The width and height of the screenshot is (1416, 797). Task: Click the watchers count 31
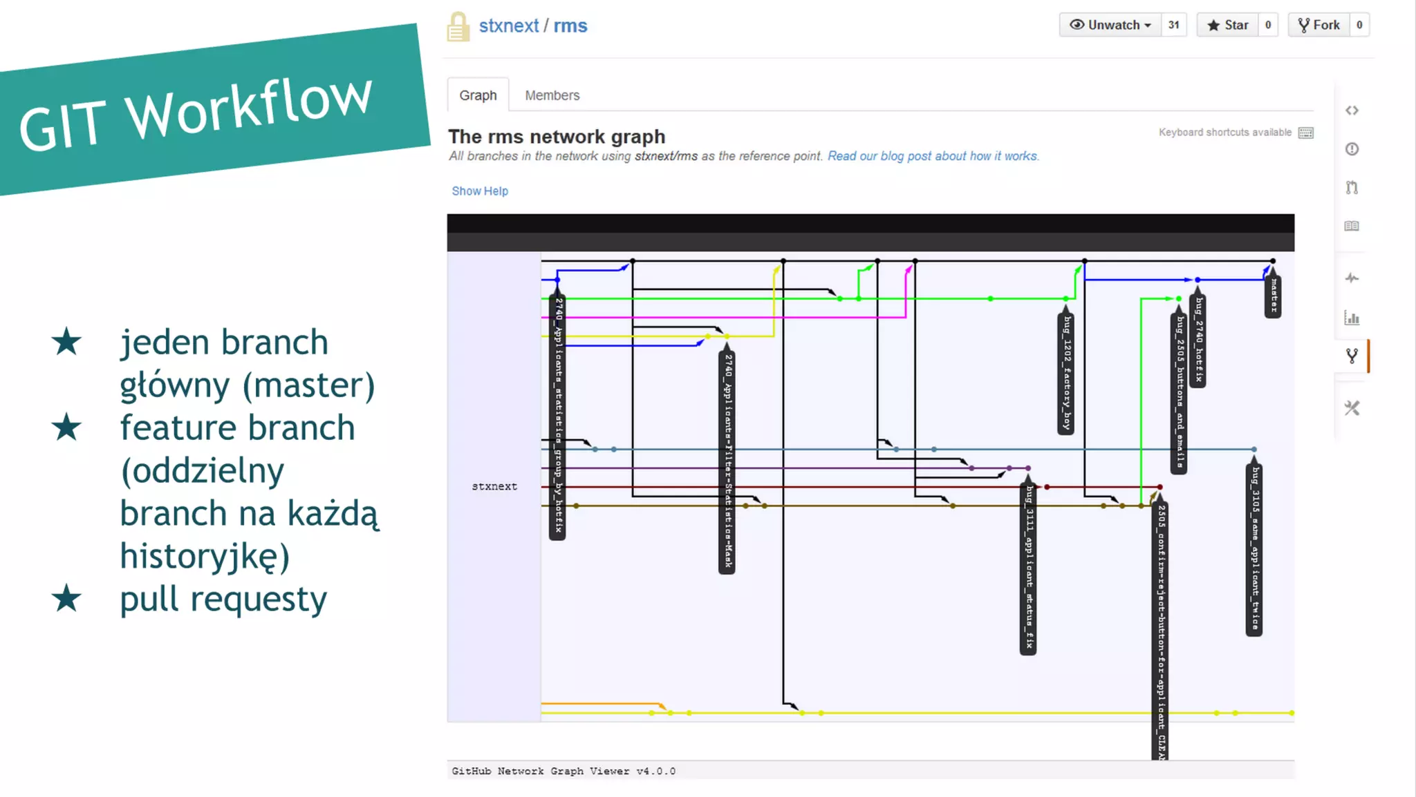pyautogui.click(x=1173, y=26)
